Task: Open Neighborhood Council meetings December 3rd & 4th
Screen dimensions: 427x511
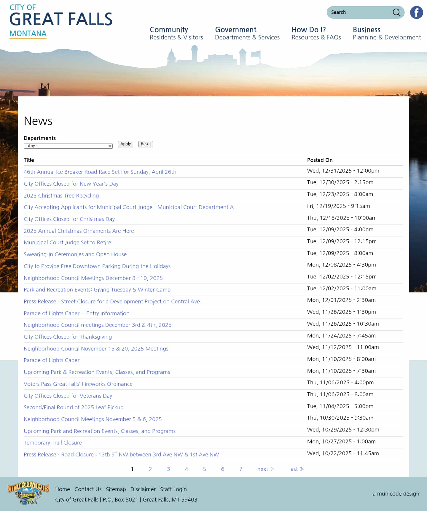Action: click(98, 325)
